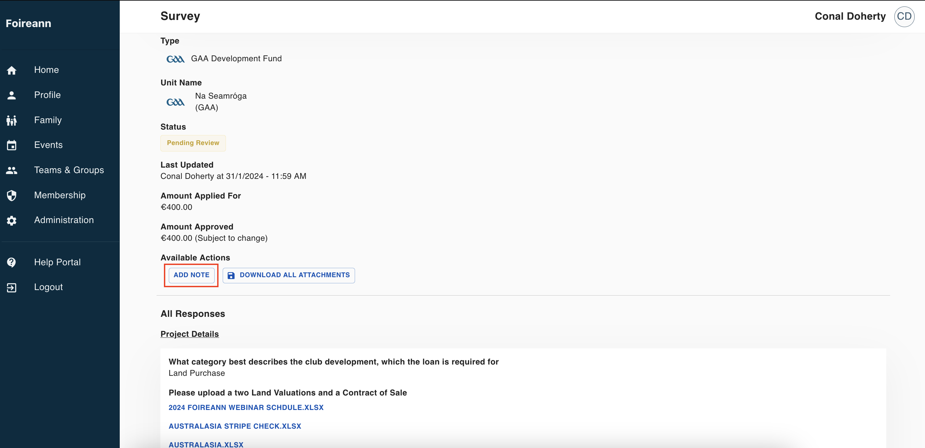Image resolution: width=925 pixels, height=448 pixels.
Task: Click the Pending Review status badge
Action: pyautogui.click(x=193, y=143)
